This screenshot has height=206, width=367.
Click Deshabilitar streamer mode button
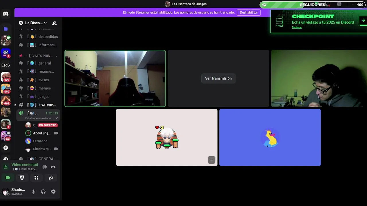pos(249,13)
